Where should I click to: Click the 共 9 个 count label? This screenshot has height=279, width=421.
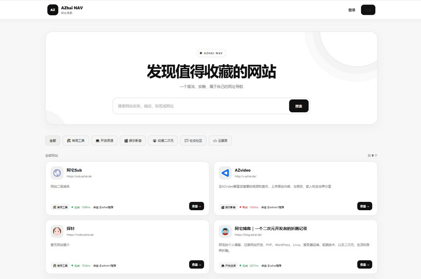[372, 156]
